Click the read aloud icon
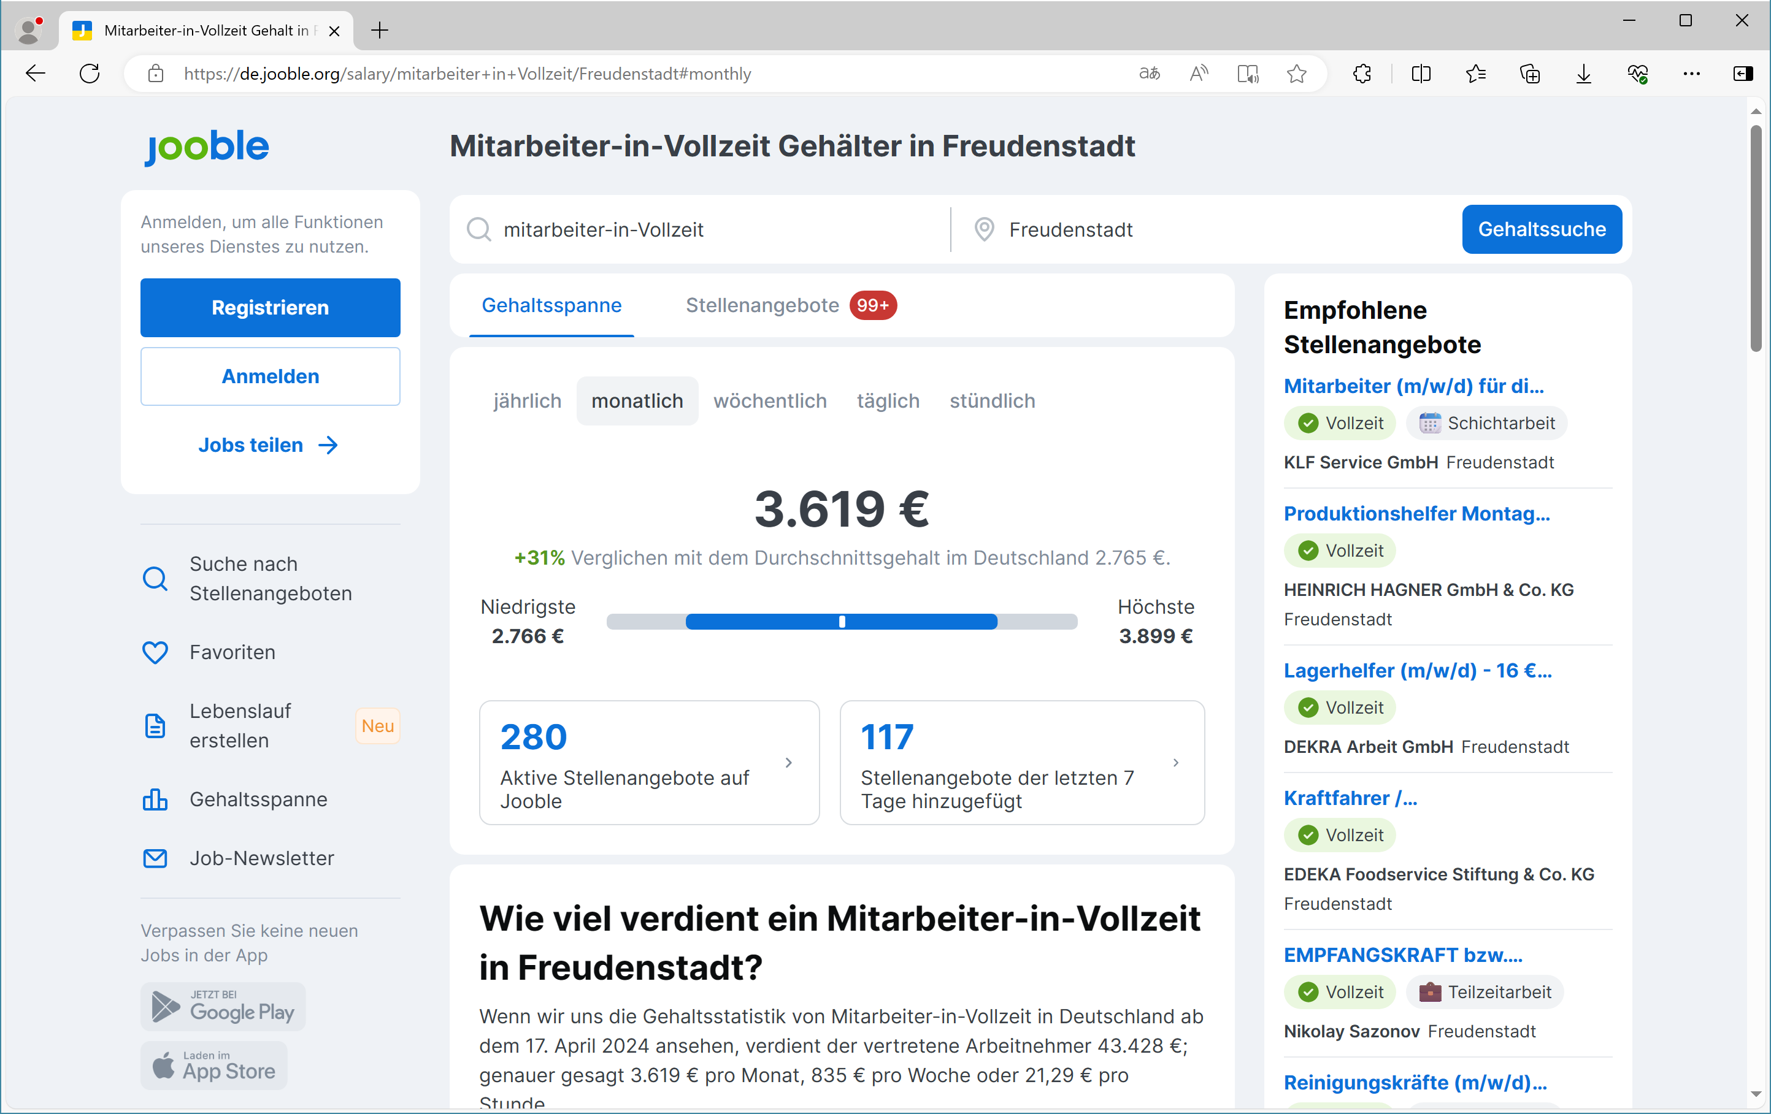Screen dimensions: 1771x1114 (1199, 74)
